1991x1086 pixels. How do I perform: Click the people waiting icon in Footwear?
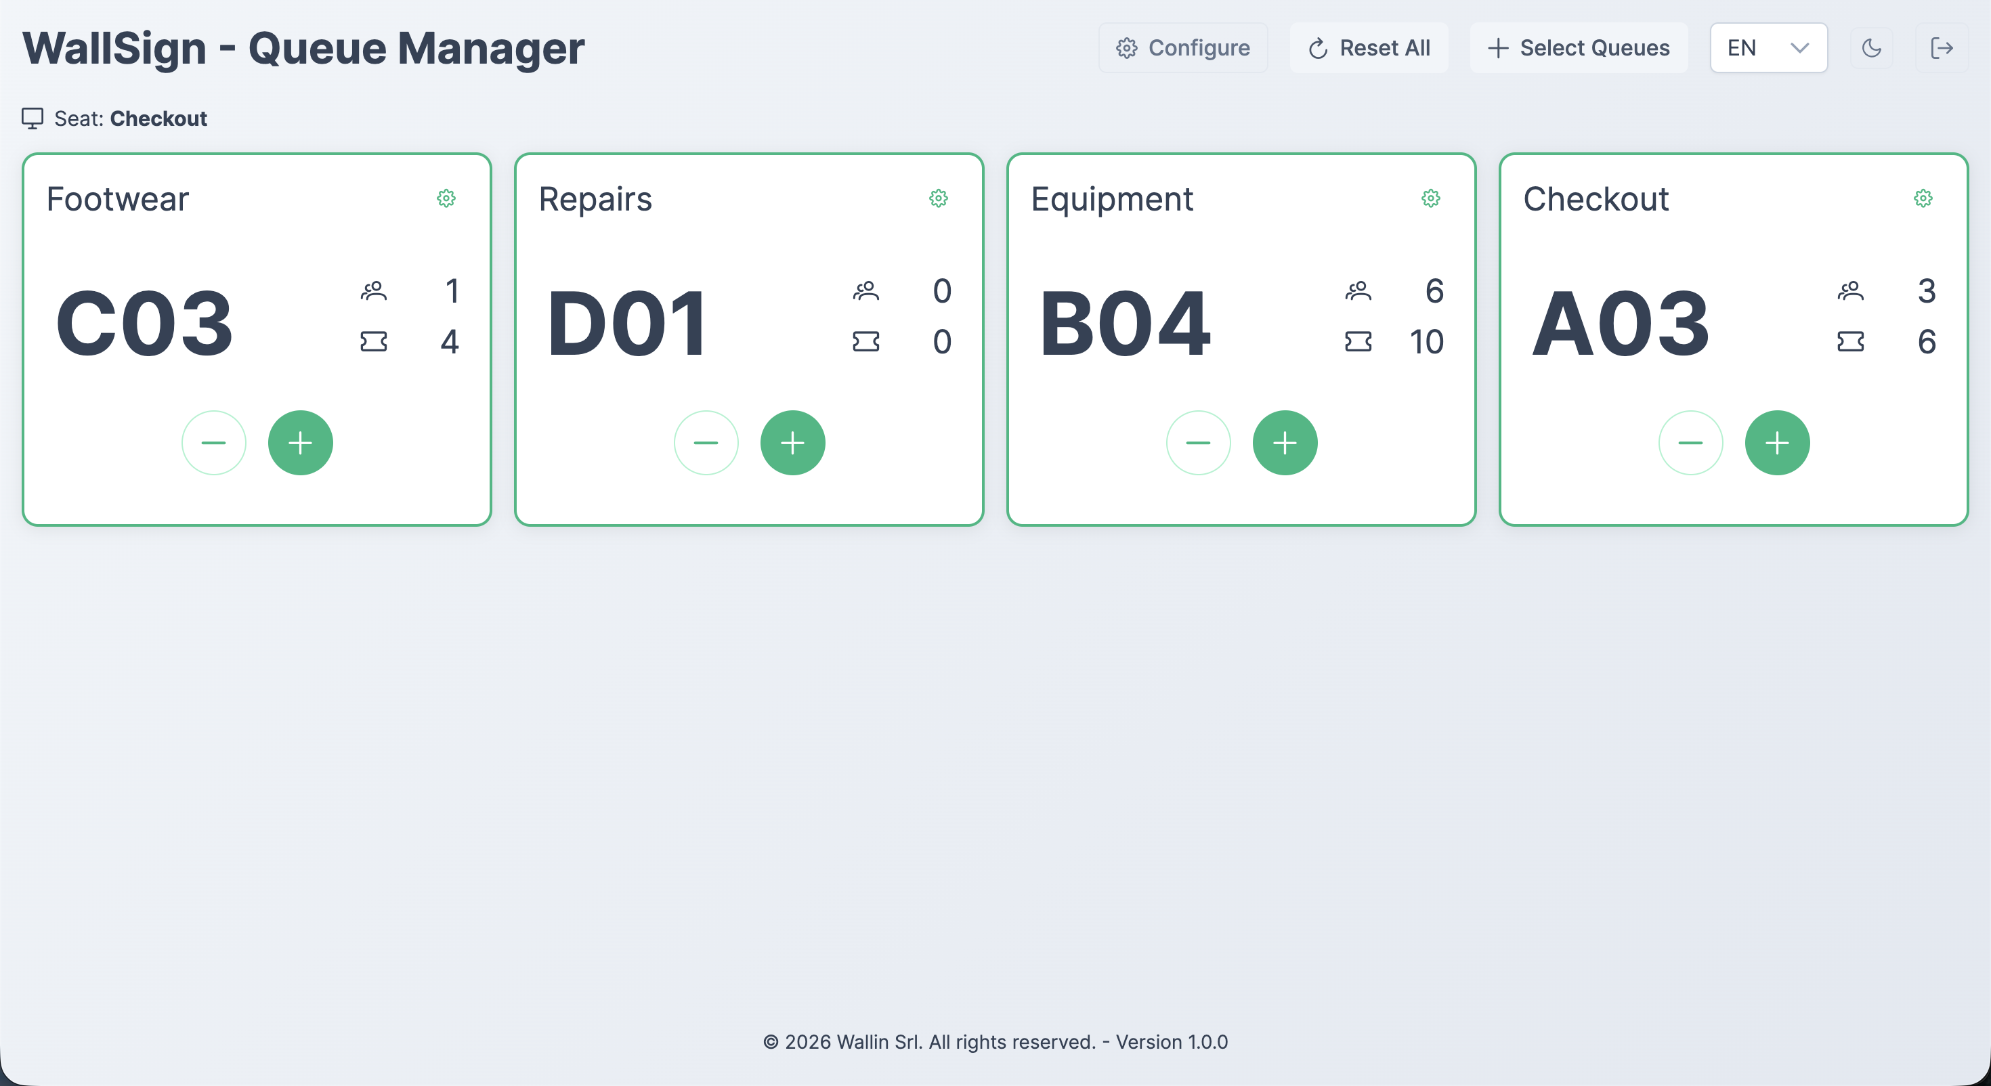374,291
